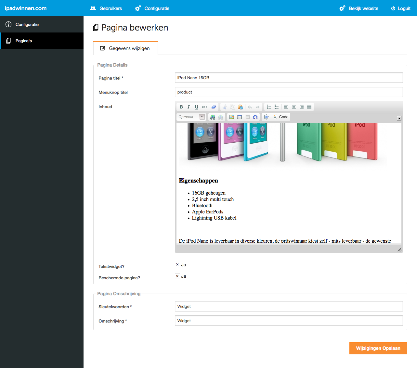Screen dimensions: 417x368
Task: Insert special character omega icon
Action: (255, 117)
